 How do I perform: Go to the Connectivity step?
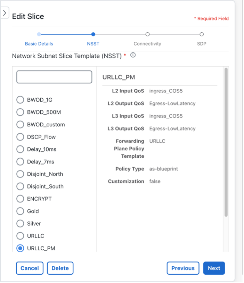coord(147,44)
